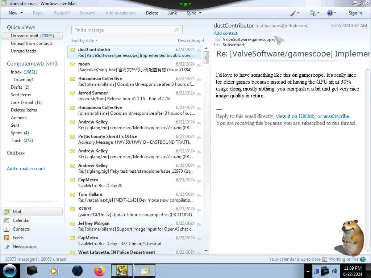This screenshot has width=371, height=278.
Task: Open the Archives folder
Action: (x=19, y=118)
